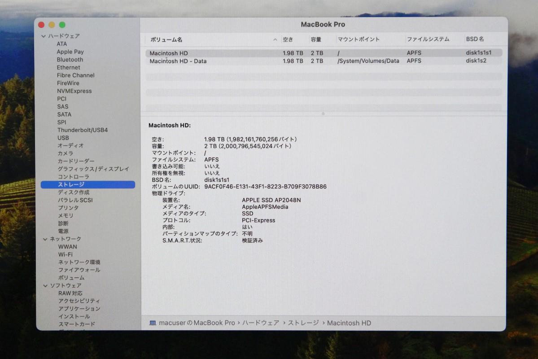Click the computer icon in path bar
This screenshot has width=538, height=359.
click(x=153, y=323)
